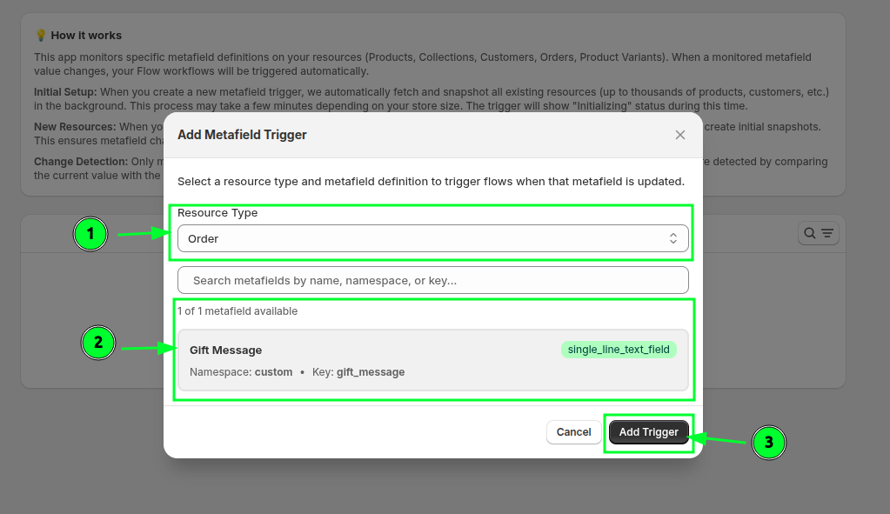Click the filter lines icon
890x514 pixels.
click(827, 233)
